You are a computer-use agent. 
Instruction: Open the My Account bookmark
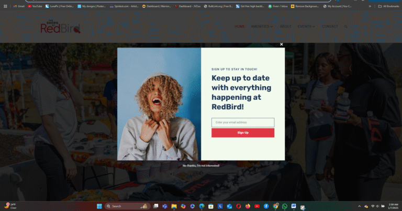pyautogui.click(x=338, y=6)
